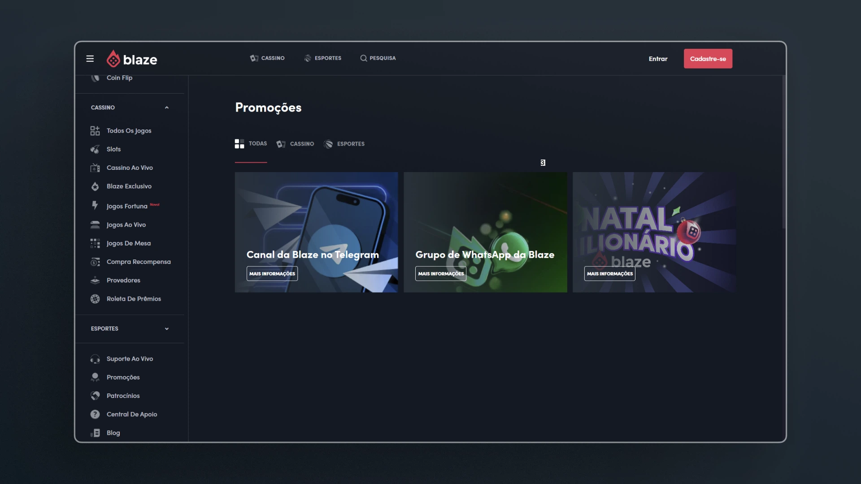Open Suporte Ao Vivo link text
The width and height of the screenshot is (861, 484).
130,359
